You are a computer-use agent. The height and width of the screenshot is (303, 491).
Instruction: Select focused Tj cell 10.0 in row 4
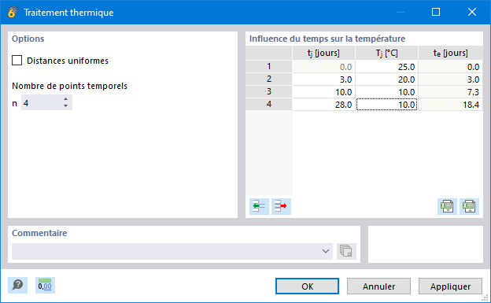[386, 105]
